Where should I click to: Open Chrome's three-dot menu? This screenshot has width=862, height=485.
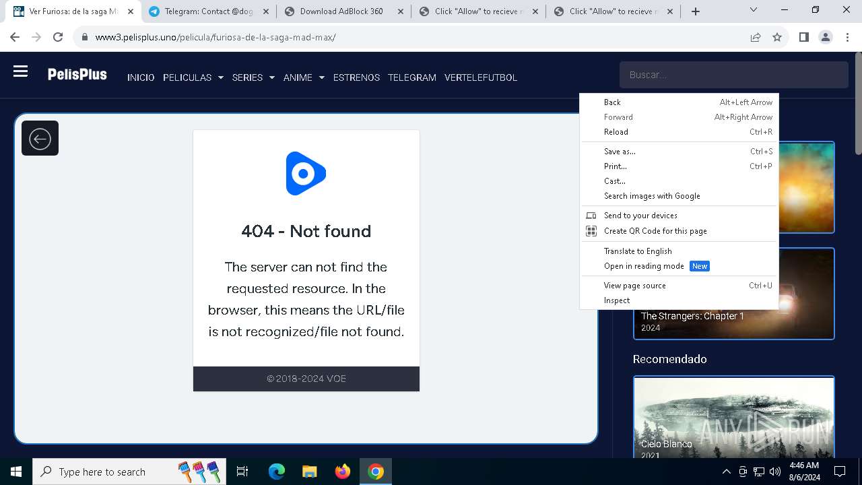pyautogui.click(x=847, y=37)
